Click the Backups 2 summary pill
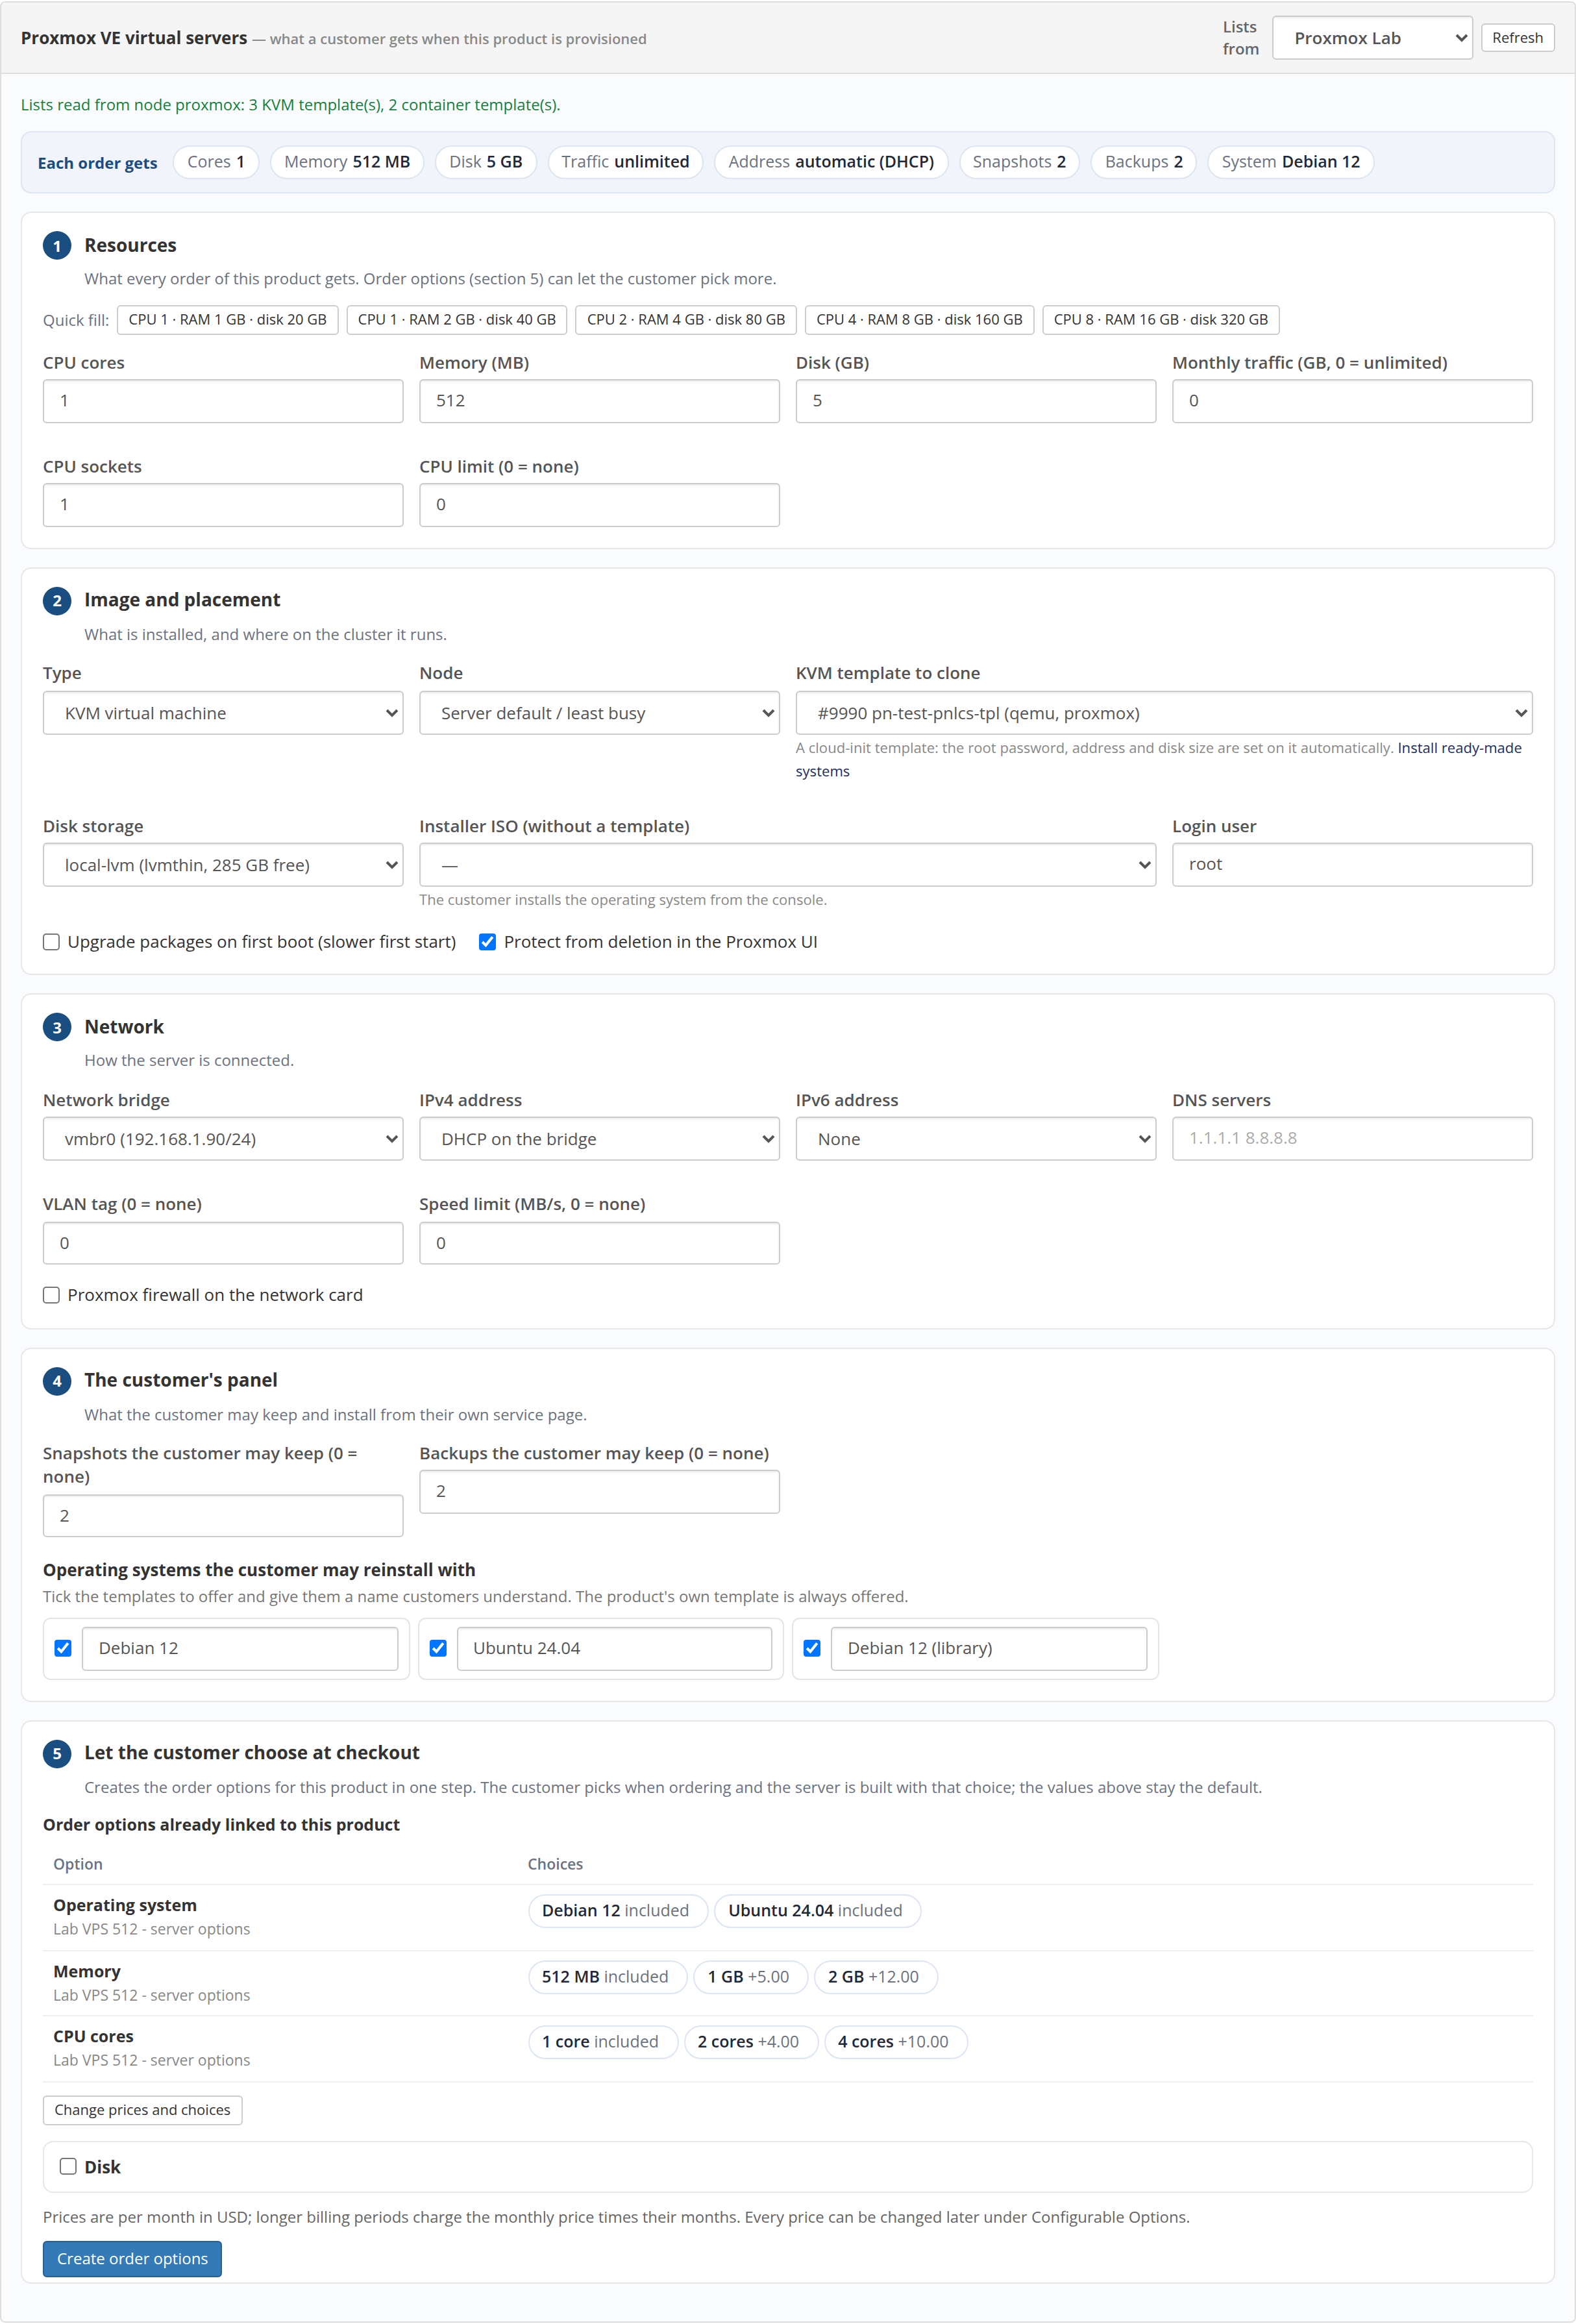 coord(1144,162)
